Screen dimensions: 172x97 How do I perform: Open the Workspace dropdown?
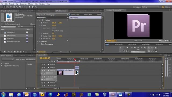150,7
